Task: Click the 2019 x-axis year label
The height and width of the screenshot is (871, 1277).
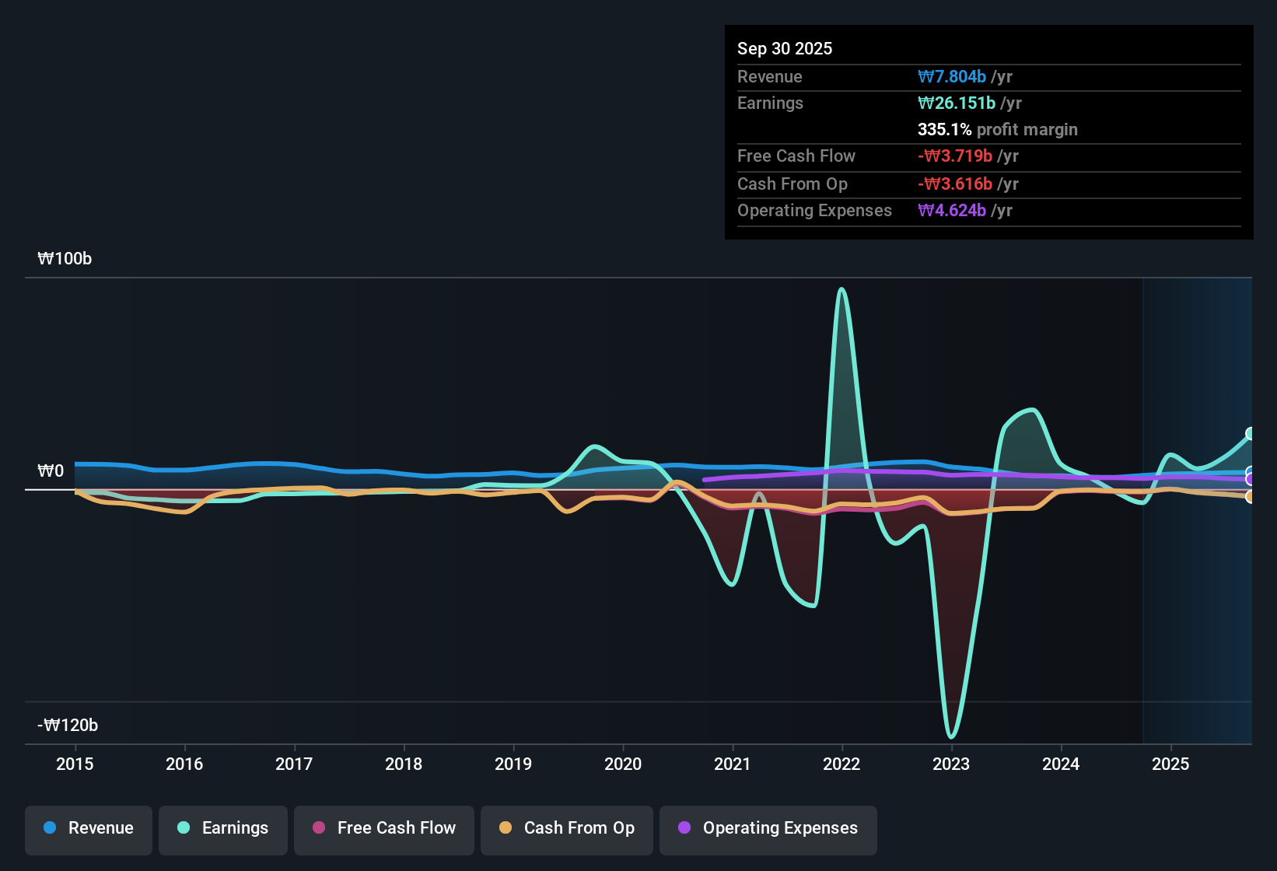Action: coord(513,764)
